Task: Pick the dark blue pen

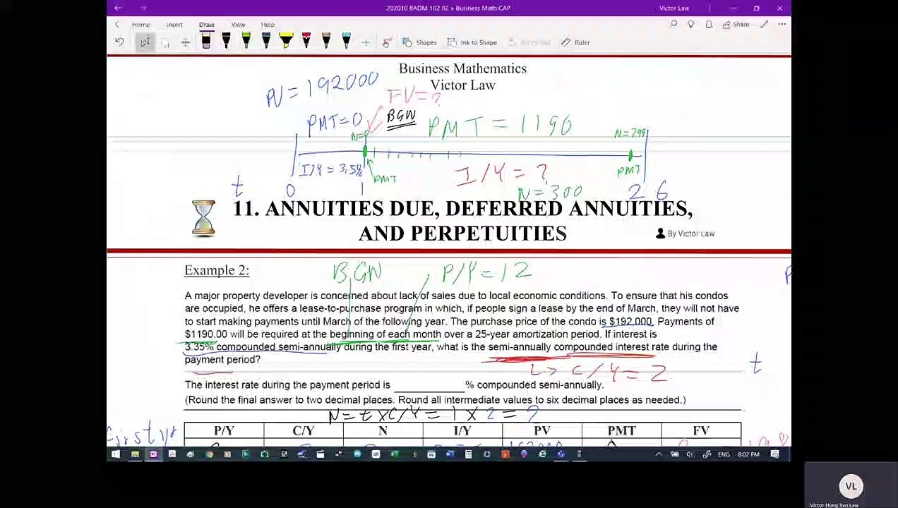Action: pos(265,42)
